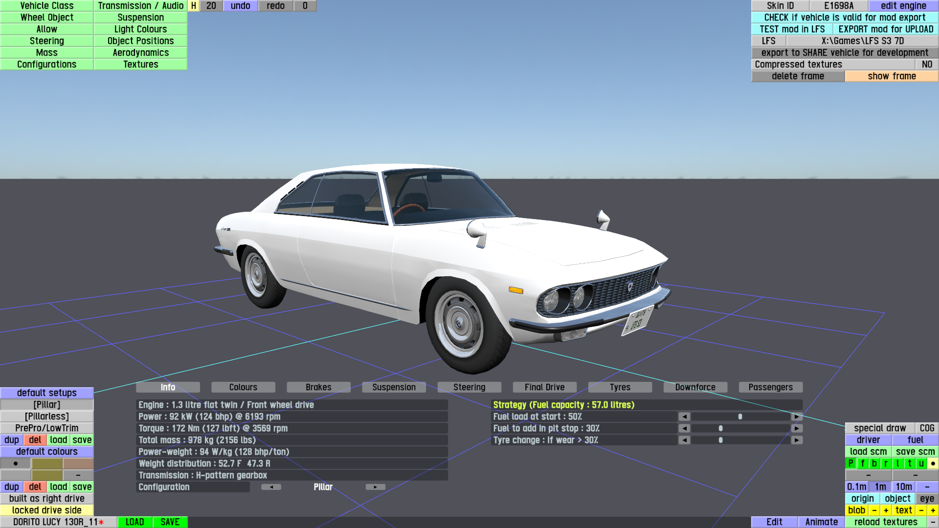Decrease text size with minus button
This screenshot has width=939, height=528.
(x=921, y=510)
